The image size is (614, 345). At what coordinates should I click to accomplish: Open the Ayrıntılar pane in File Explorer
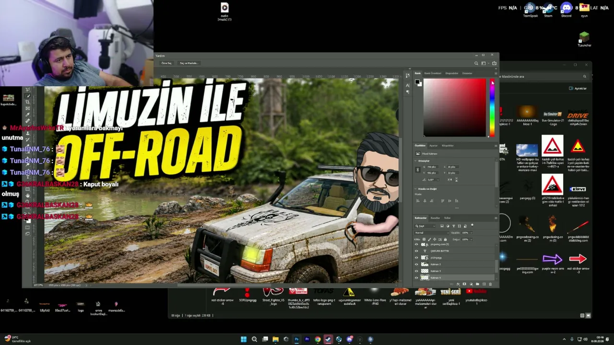click(x=578, y=88)
